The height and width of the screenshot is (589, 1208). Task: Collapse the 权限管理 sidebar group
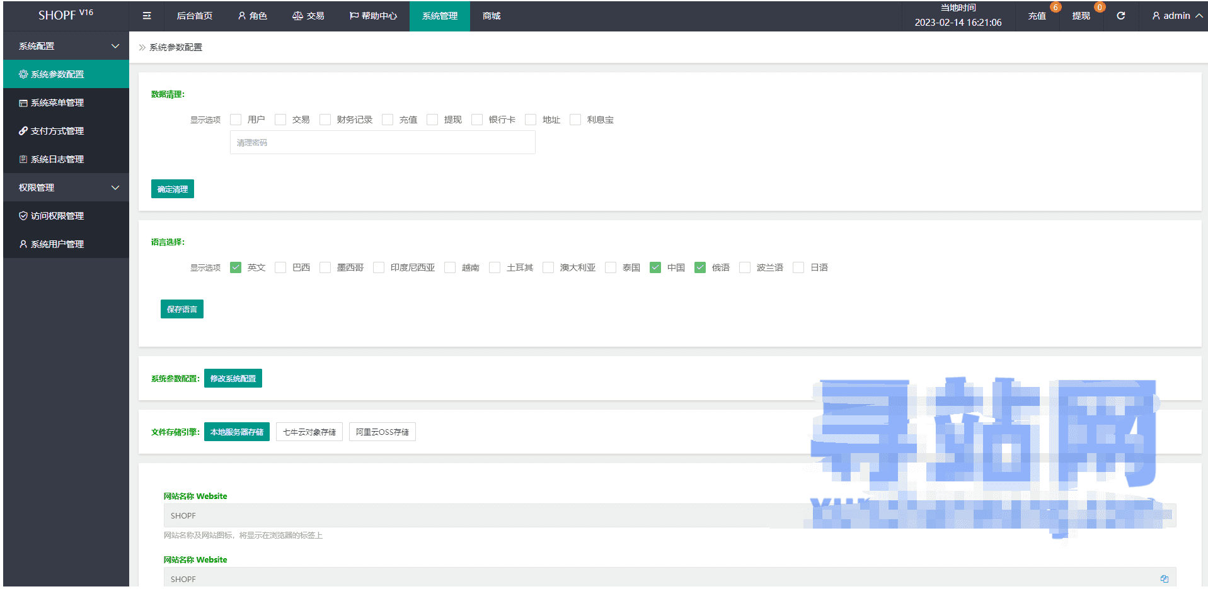point(115,188)
